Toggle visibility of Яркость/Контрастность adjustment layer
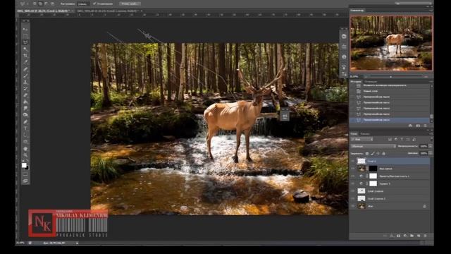This screenshot has width=451, height=254. 353,176
